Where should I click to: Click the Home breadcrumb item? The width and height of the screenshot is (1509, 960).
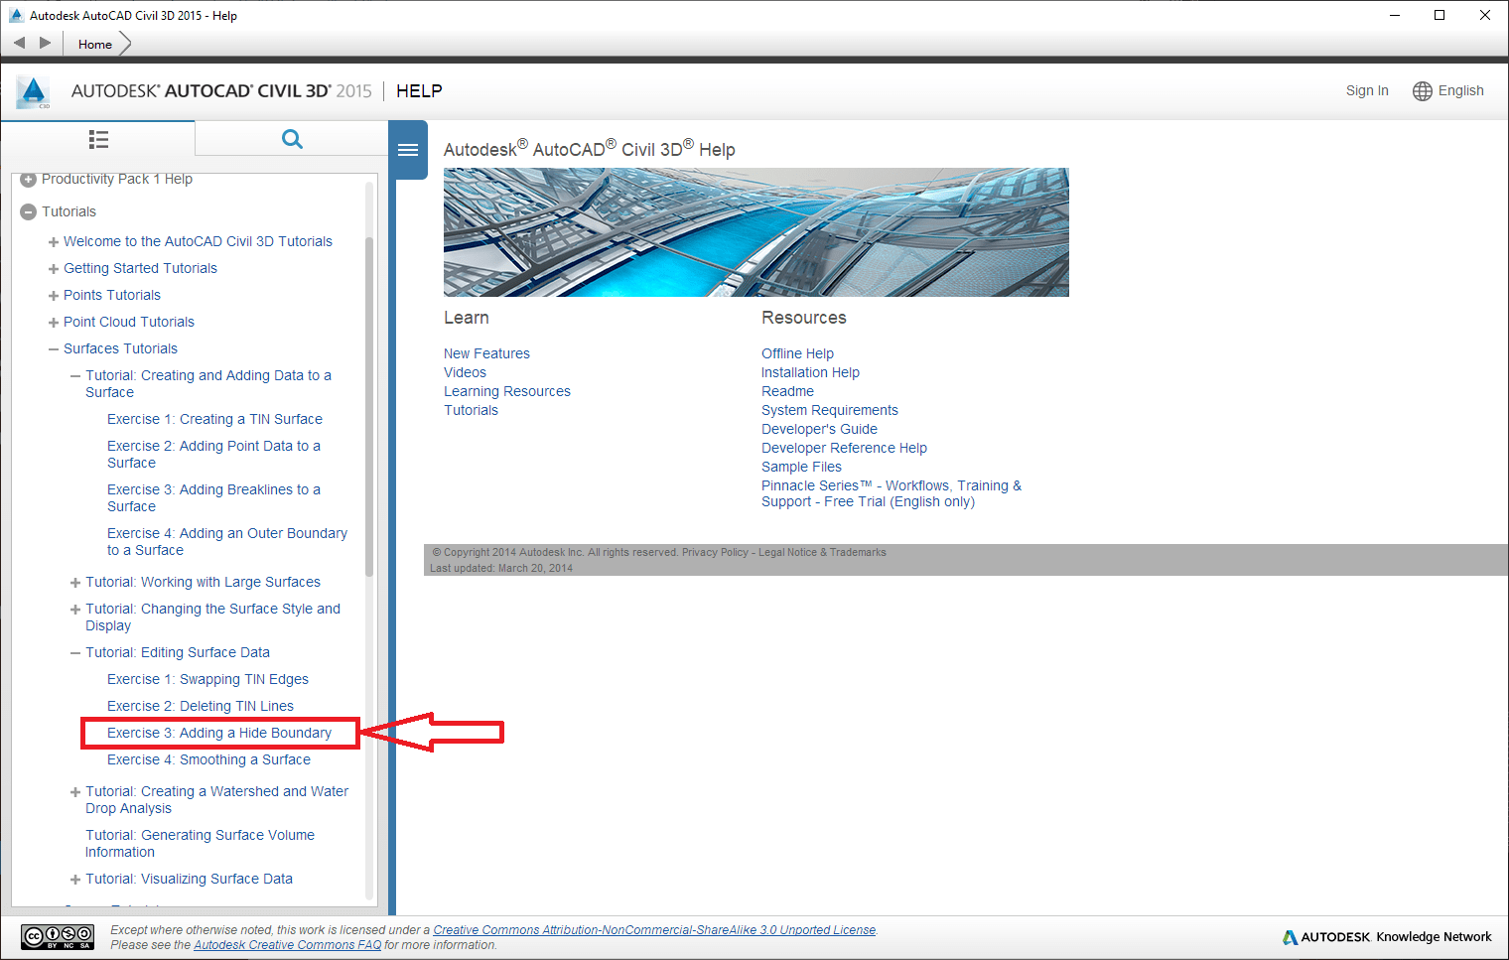pos(95,44)
